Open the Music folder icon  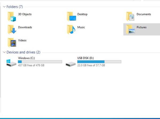point(71,30)
